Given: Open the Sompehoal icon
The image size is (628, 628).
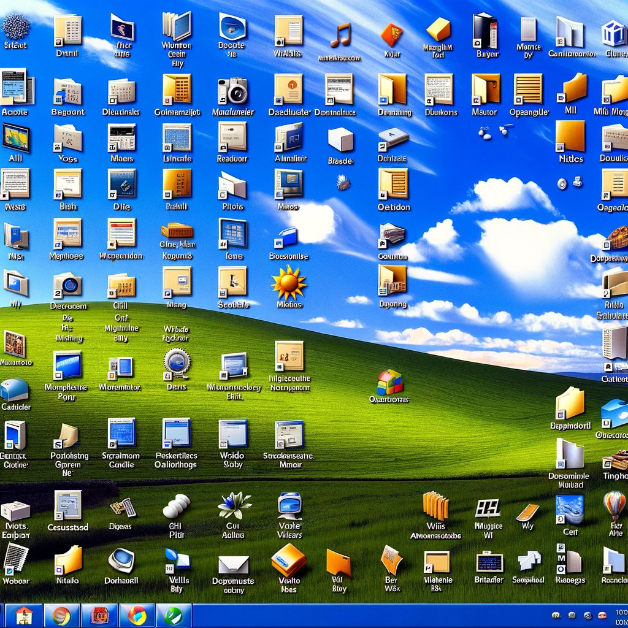Looking at the screenshot, I should [529, 561].
